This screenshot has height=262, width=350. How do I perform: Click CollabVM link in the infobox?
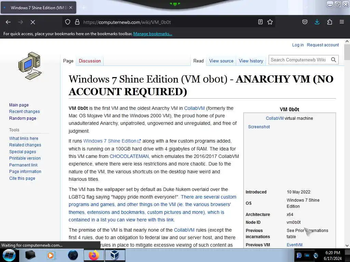[274, 118]
